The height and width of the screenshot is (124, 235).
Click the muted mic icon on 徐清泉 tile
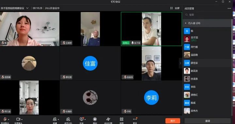[64, 111]
